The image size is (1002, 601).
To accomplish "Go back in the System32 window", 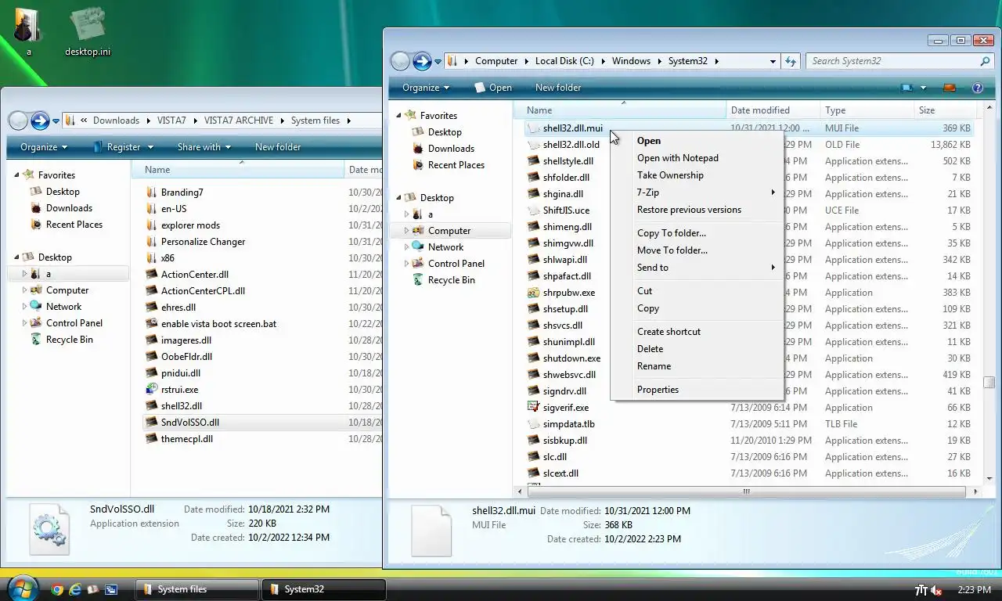I will [x=400, y=61].
